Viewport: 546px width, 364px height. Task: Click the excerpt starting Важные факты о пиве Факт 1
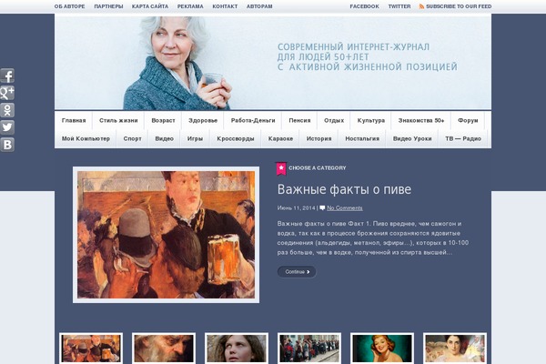[373, 238]
